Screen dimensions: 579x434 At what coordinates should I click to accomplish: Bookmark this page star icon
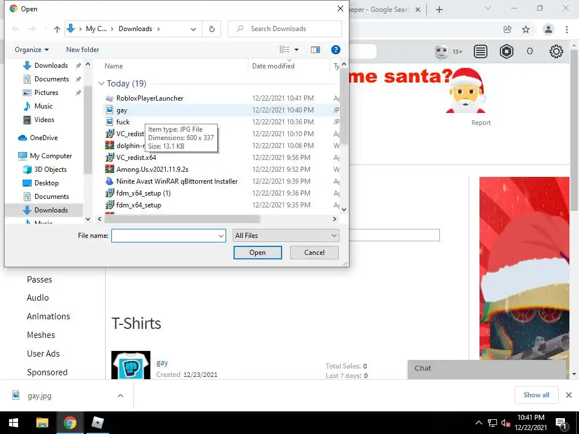[x=526, y=29]
